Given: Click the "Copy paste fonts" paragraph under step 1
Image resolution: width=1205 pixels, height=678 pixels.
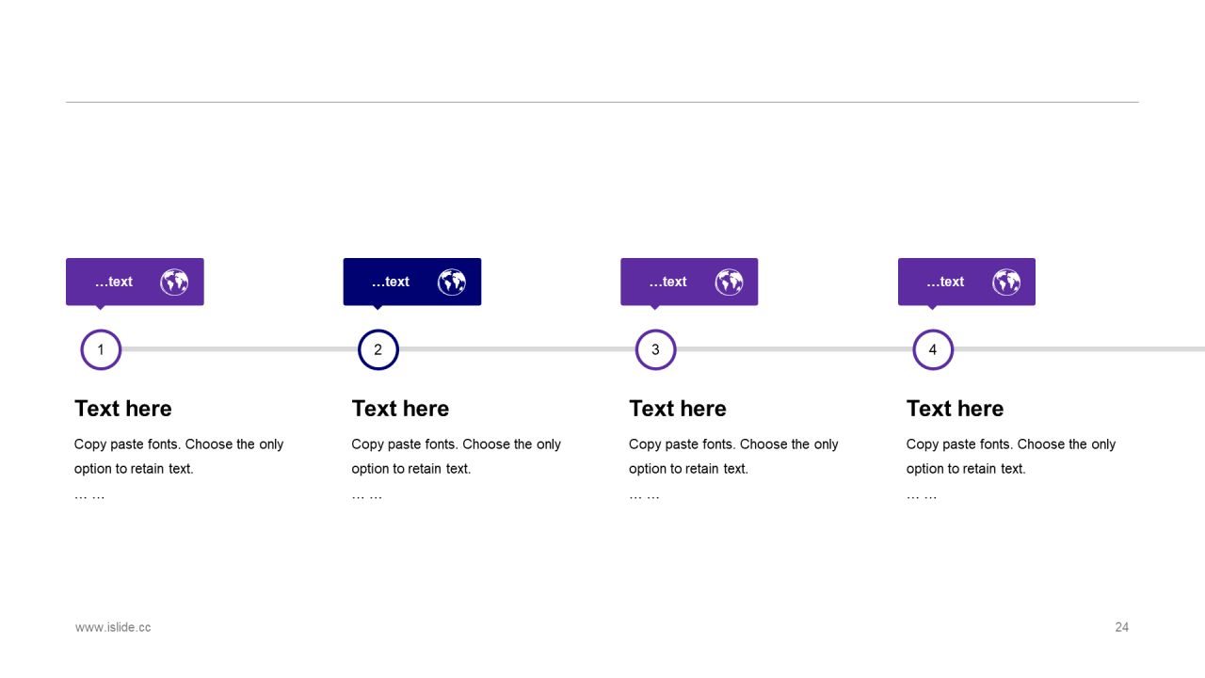Looking at the screenshot, I should (179, 457).
